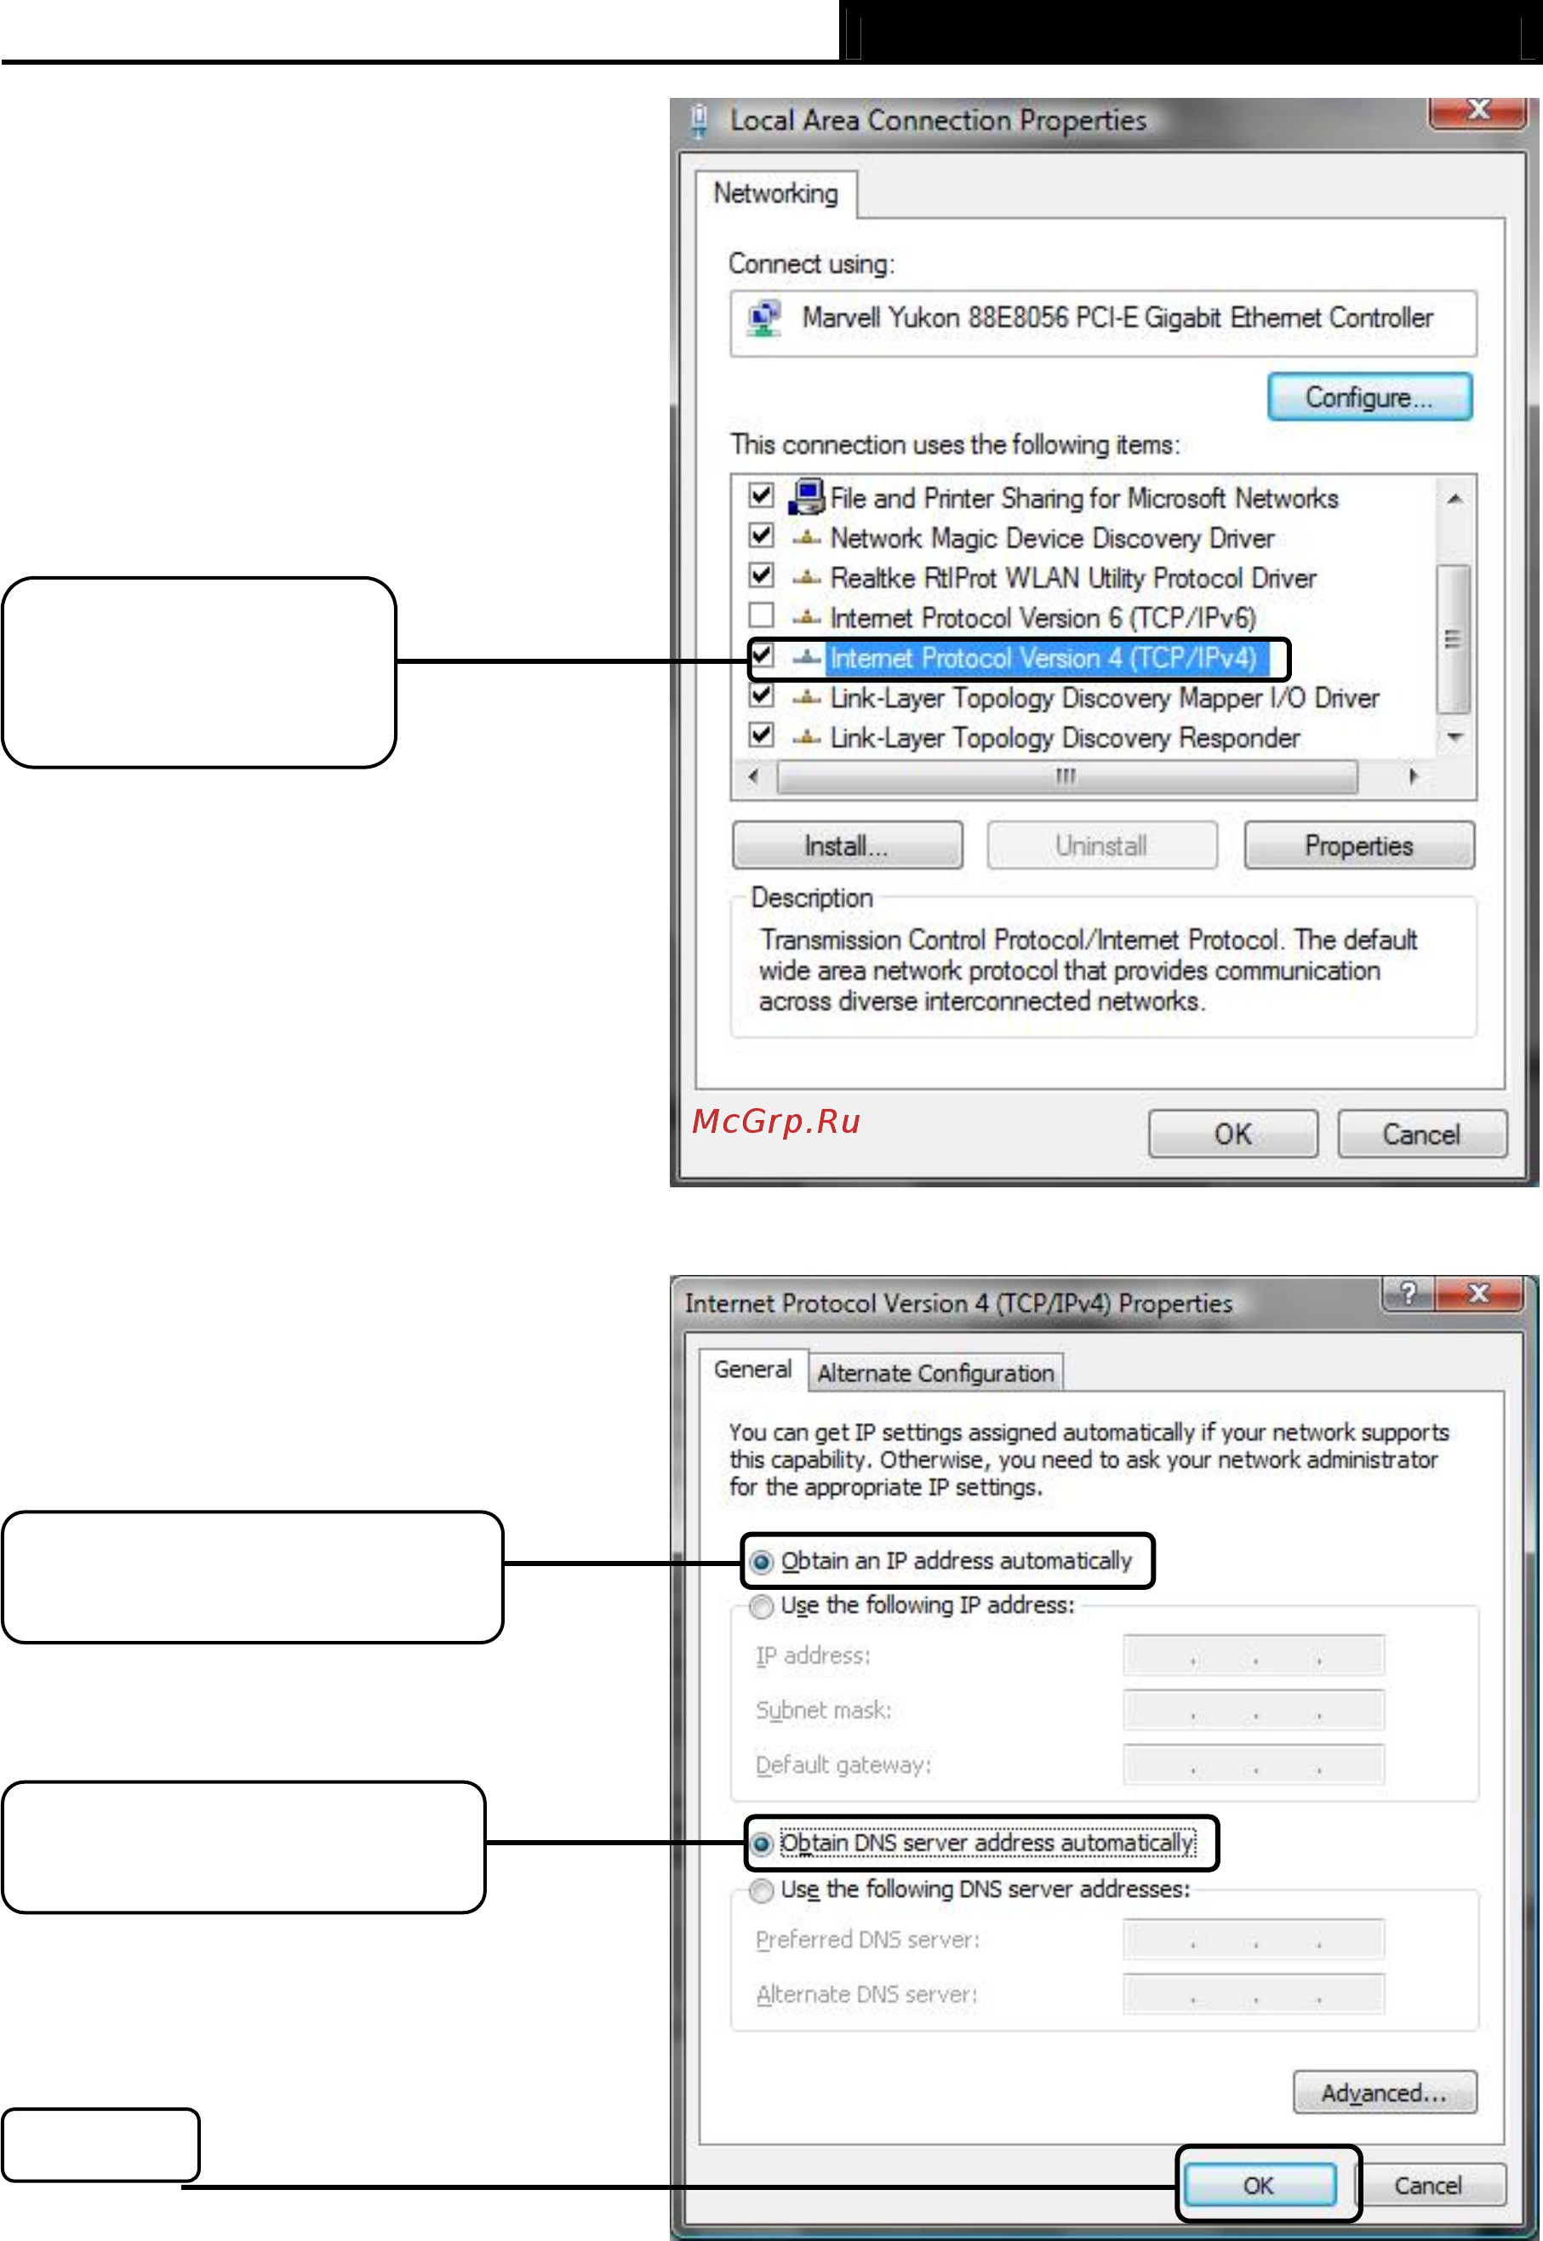1543x2241 pixels.
Task: Uncheck Network Magic Device Discovery Driver
Action: pyautogui.click(x=762, y=535)
